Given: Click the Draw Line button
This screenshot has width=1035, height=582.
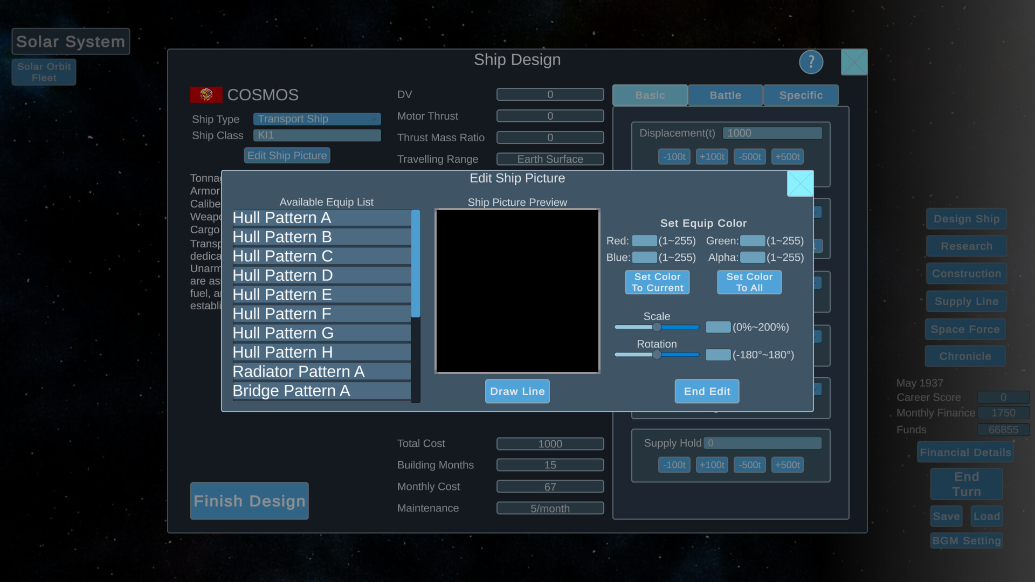Looking at the screenshot, I should pos(517,391).
